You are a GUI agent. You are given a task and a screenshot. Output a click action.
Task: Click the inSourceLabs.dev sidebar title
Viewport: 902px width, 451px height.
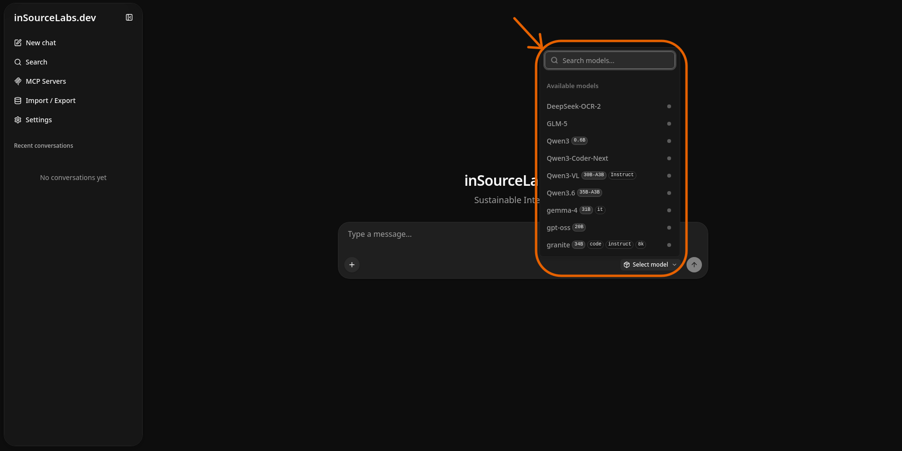(55, 18)
